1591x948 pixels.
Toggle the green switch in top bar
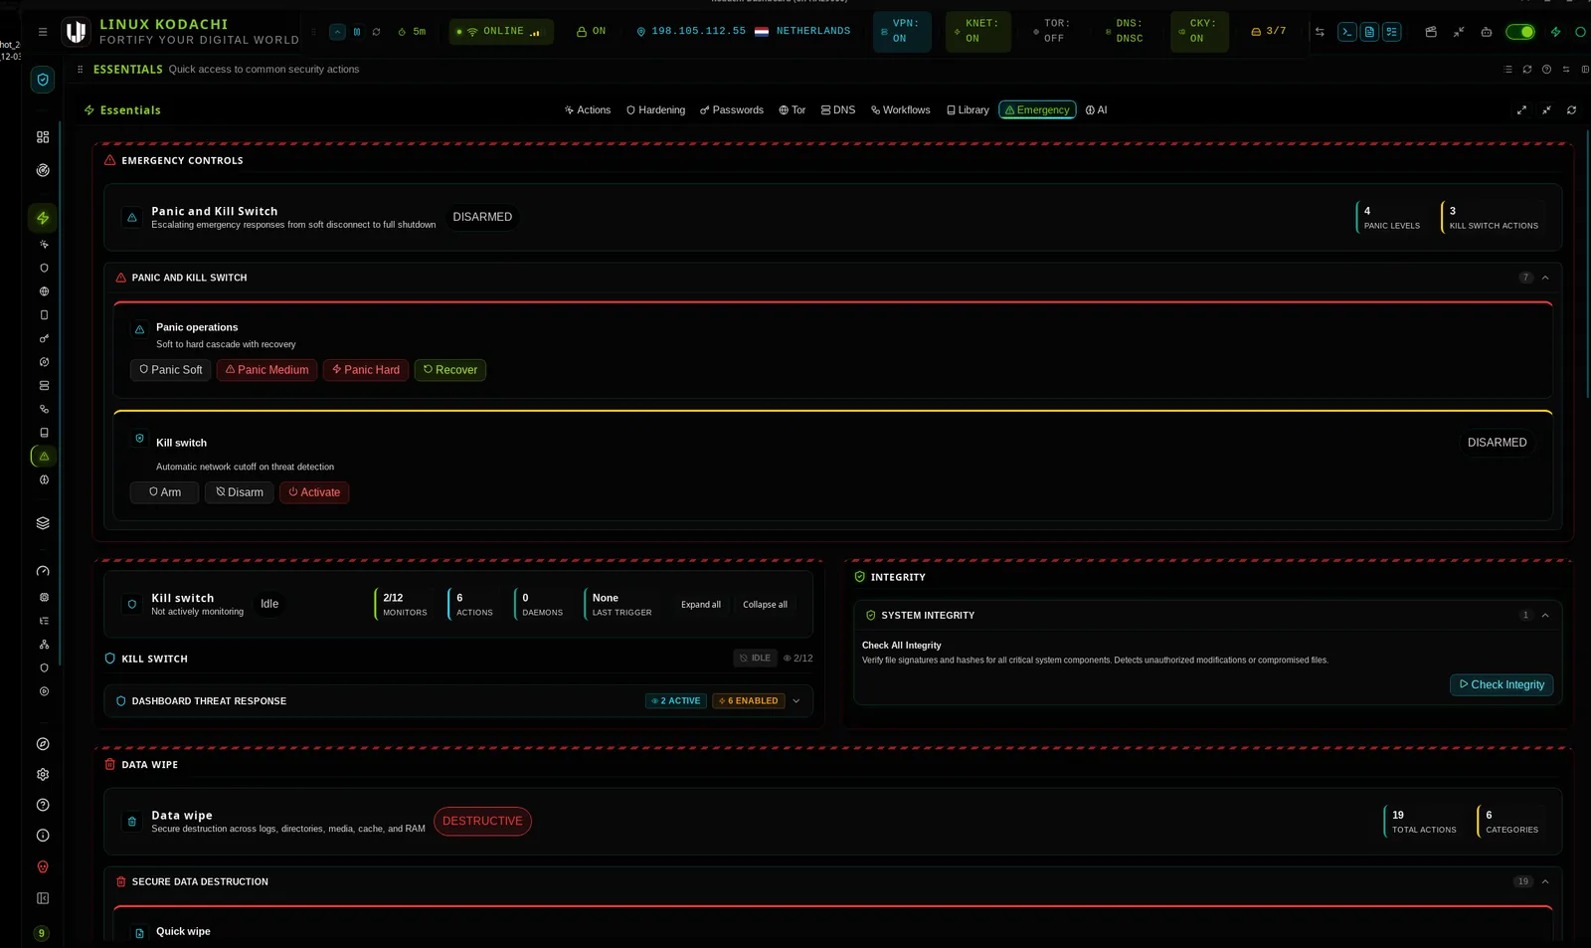(1520, 32)
